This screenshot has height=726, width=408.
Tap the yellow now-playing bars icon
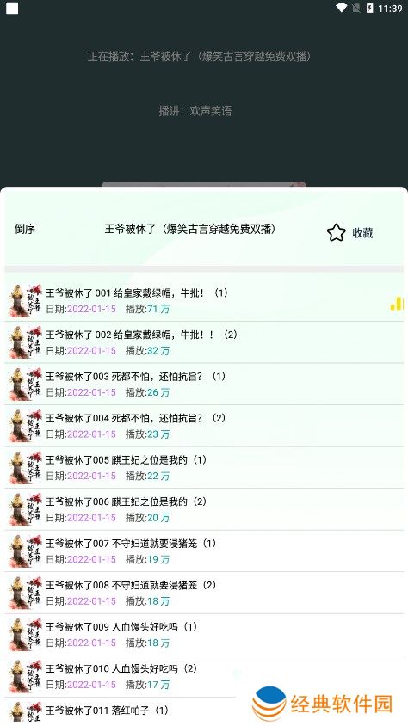click(x=397, y=304)
